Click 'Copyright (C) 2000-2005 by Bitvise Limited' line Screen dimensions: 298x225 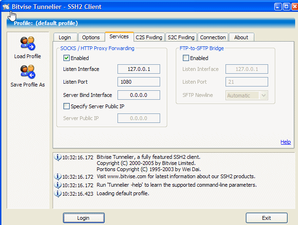tap(146, 163)
